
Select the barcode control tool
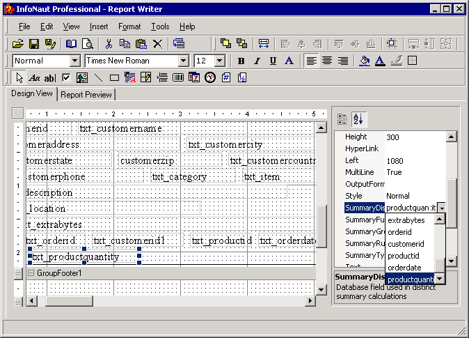pyautogui.click(x=178, y=78)
